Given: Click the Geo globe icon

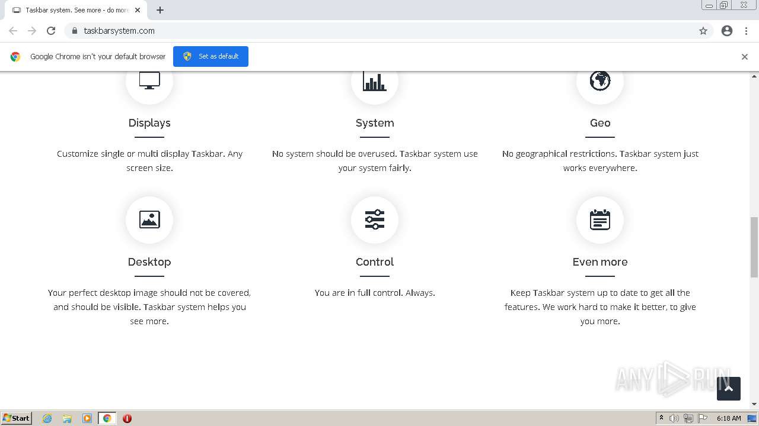Looking at the screenshot, I should [600, 80].
